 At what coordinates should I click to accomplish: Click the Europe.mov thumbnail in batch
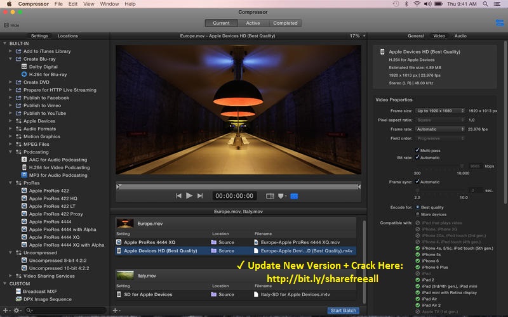(125, 223)
